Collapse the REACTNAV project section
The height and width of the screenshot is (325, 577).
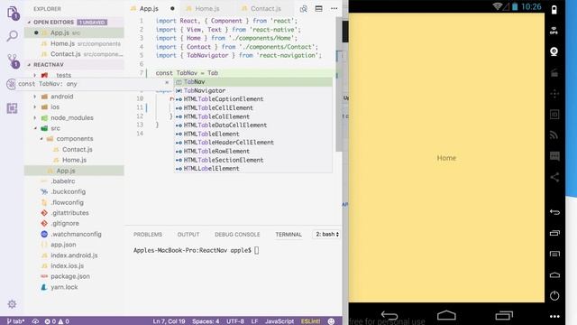tap(29, 64)
